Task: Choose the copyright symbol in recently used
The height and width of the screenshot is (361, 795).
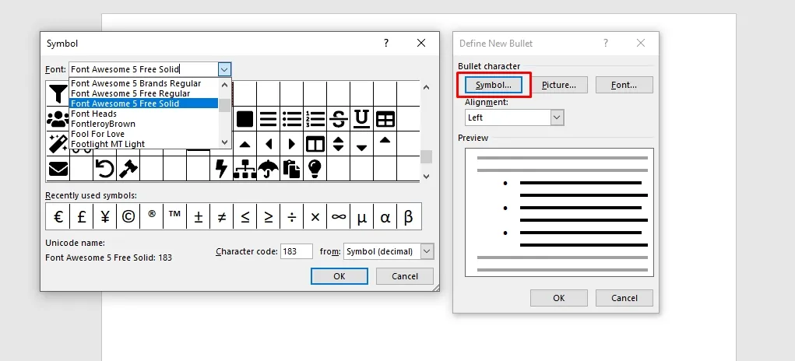Action: pyautogui.click(x=128, y=217)
